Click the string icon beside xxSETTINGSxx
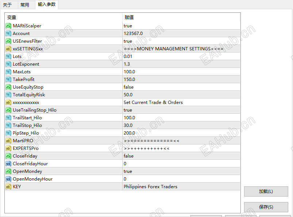293x217 pixels. click(x=8, y=49)
